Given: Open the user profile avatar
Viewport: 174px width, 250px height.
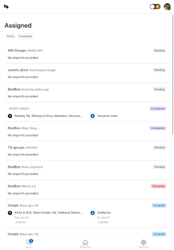Looking at the screenshot, I should [x=167, y=6].
